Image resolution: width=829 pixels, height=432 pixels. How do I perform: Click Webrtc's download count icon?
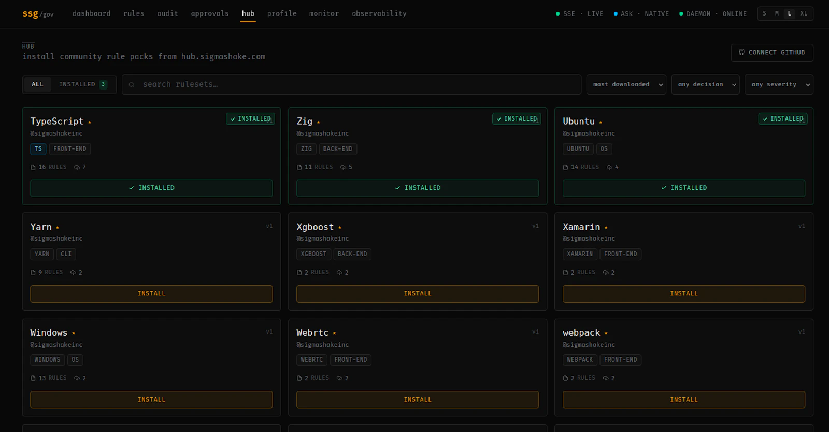click(339, 378)
